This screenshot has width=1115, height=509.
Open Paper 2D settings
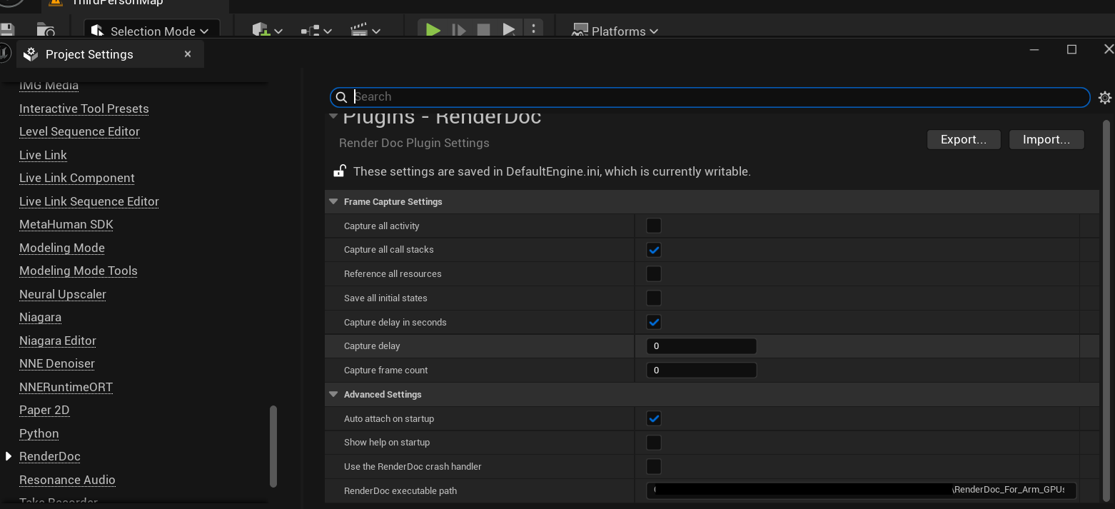(x=44, y=410)
